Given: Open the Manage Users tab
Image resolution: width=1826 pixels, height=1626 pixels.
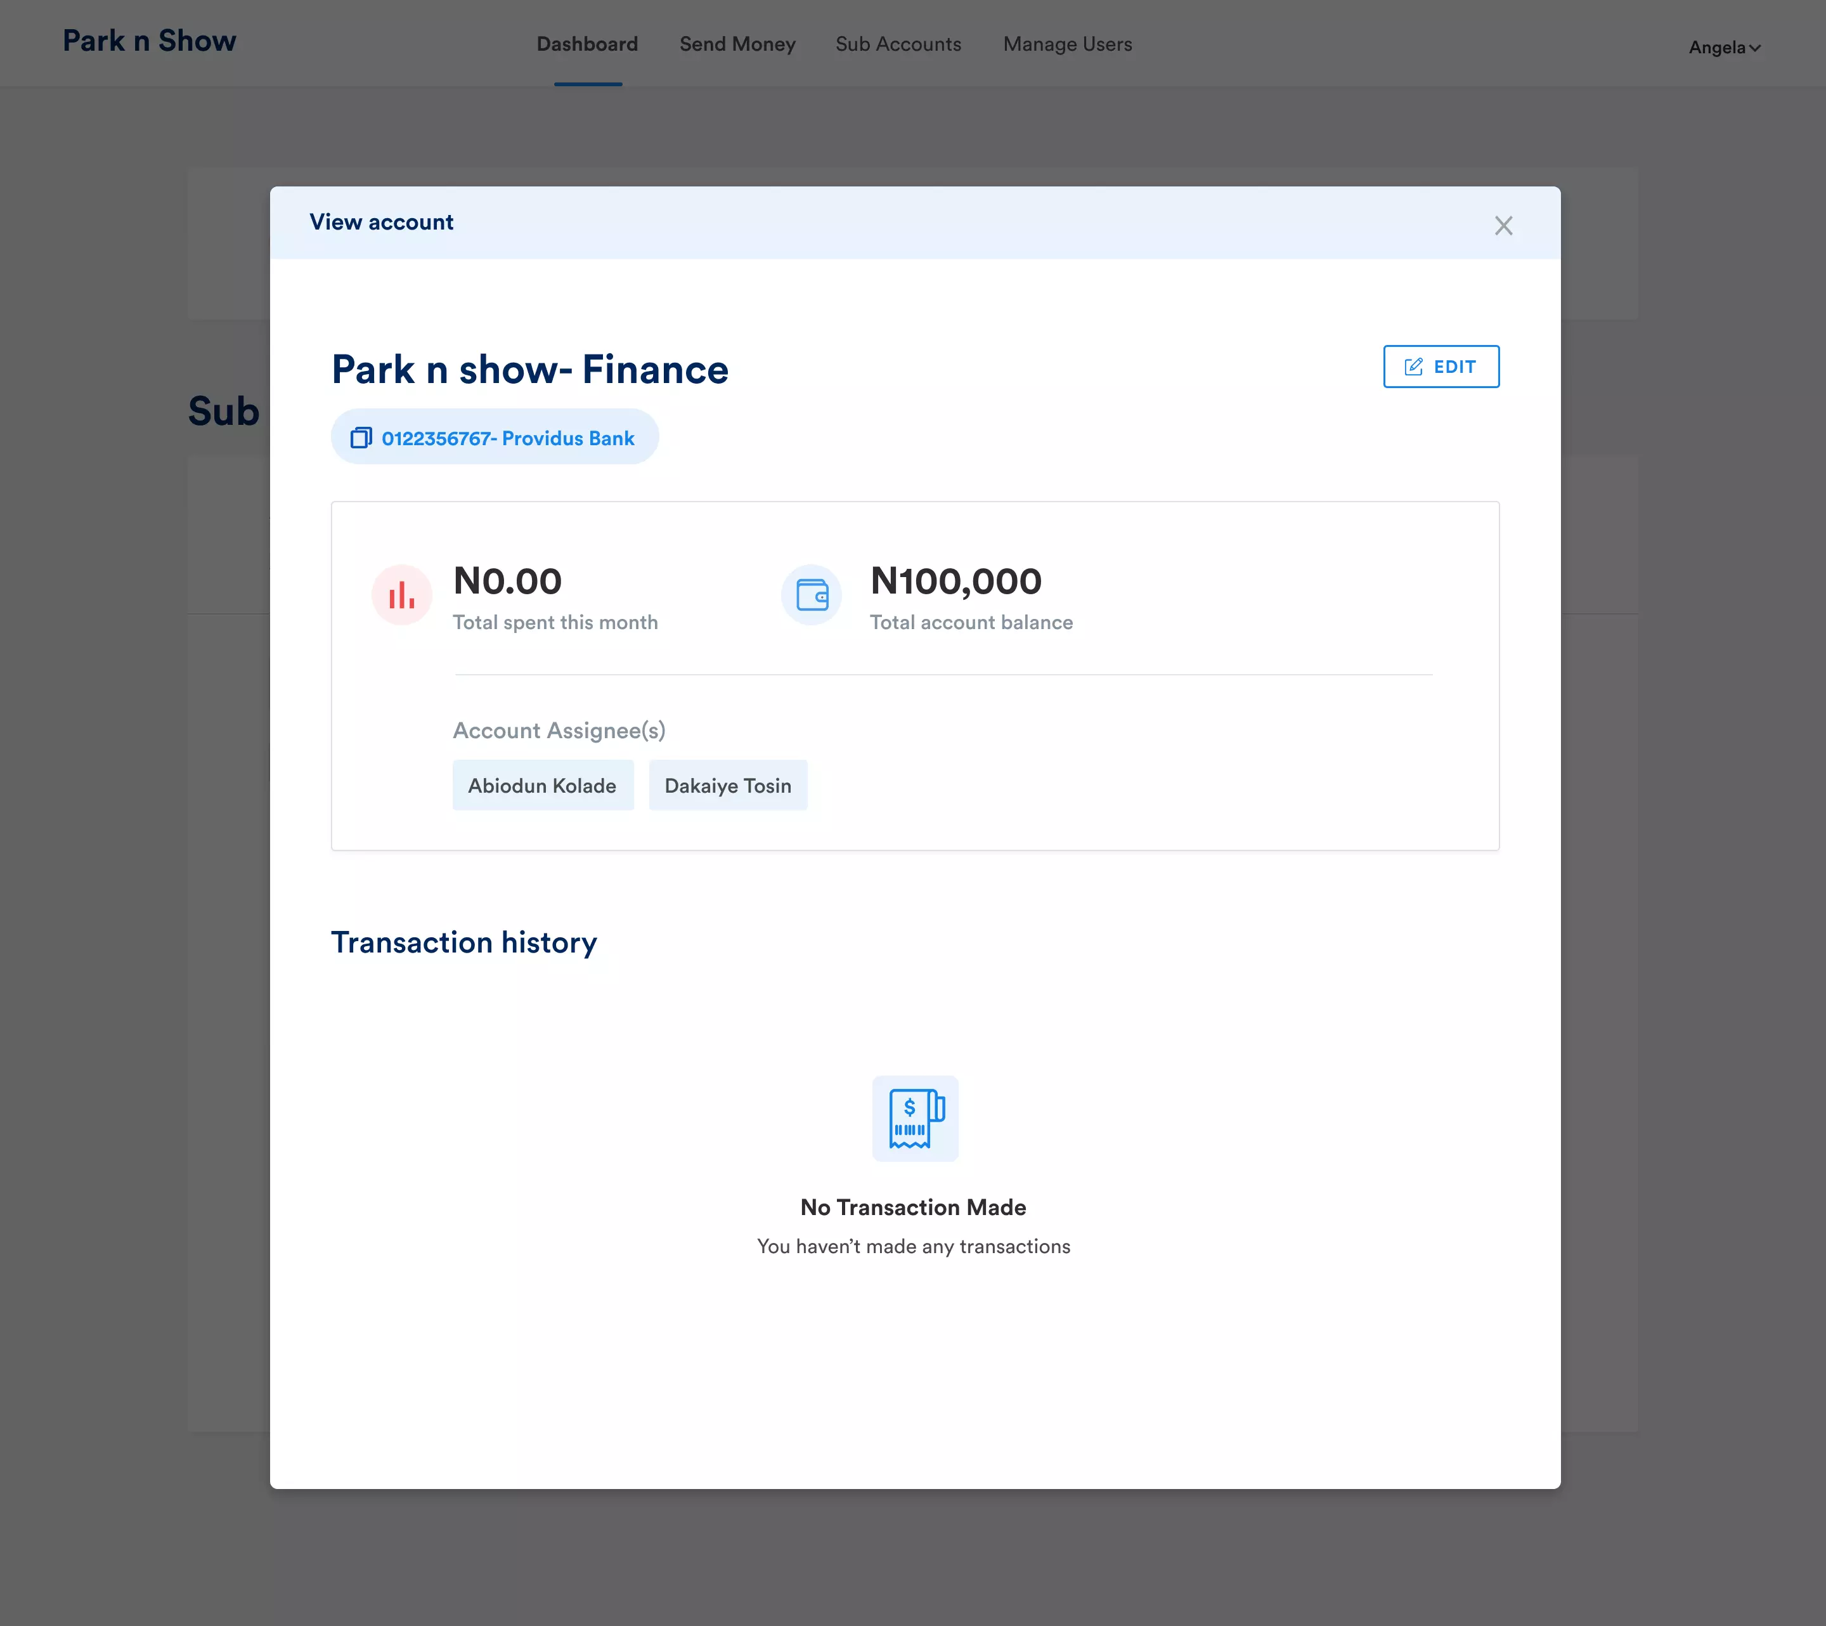Looking at the screenshot, I should pyautogui.click(x=1068, y=44).
